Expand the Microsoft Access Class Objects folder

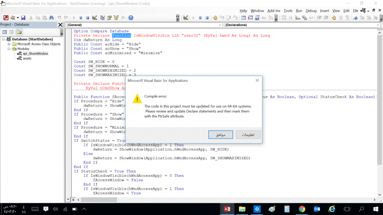(x=9, y=44)
